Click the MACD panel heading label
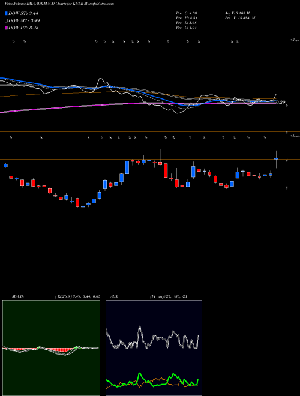Screen dimensions: 300x396 18,296
